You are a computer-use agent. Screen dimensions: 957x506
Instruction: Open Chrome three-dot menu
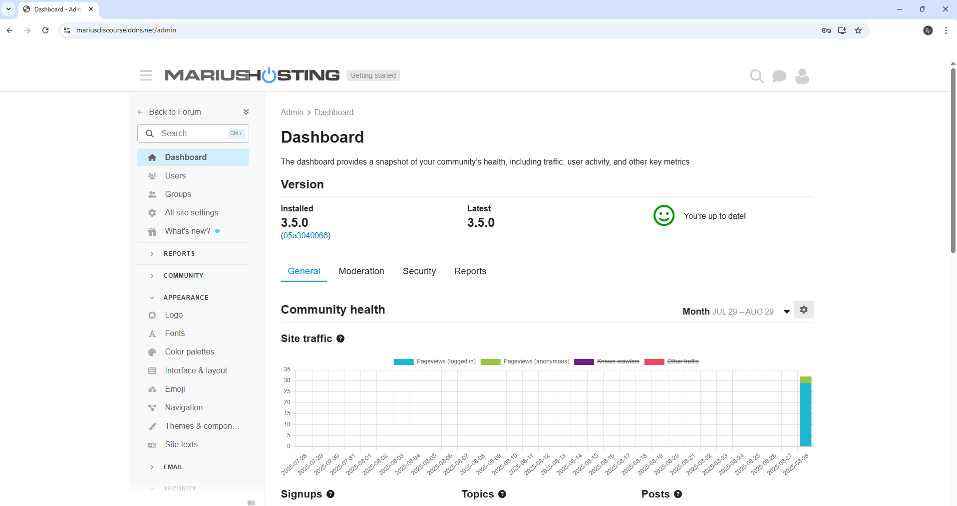pyautogui.click(x=946, y=30)
